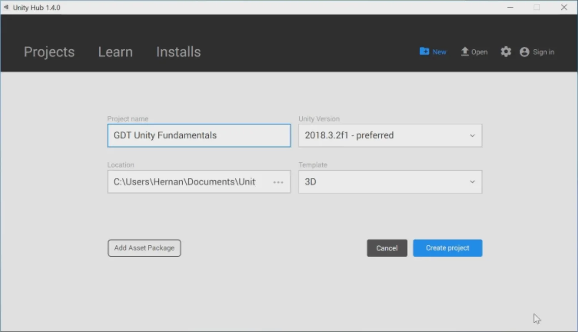Switch to the Learn tab
This screenshot has width=578, height=332.
coord(115,52)
